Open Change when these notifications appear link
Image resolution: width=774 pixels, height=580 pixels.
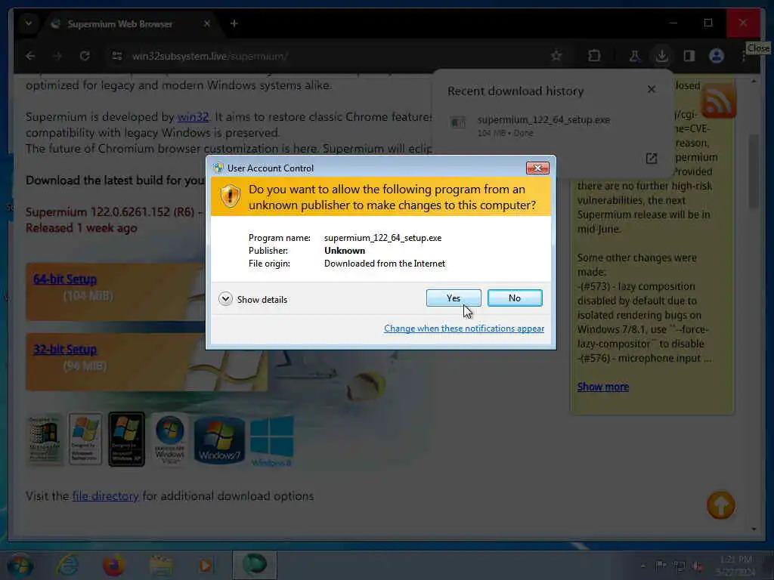(x=464, y=329)
